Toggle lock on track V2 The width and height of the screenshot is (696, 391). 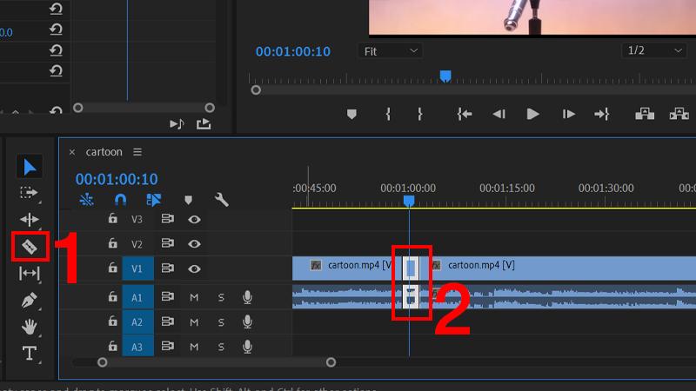[113, 243]
